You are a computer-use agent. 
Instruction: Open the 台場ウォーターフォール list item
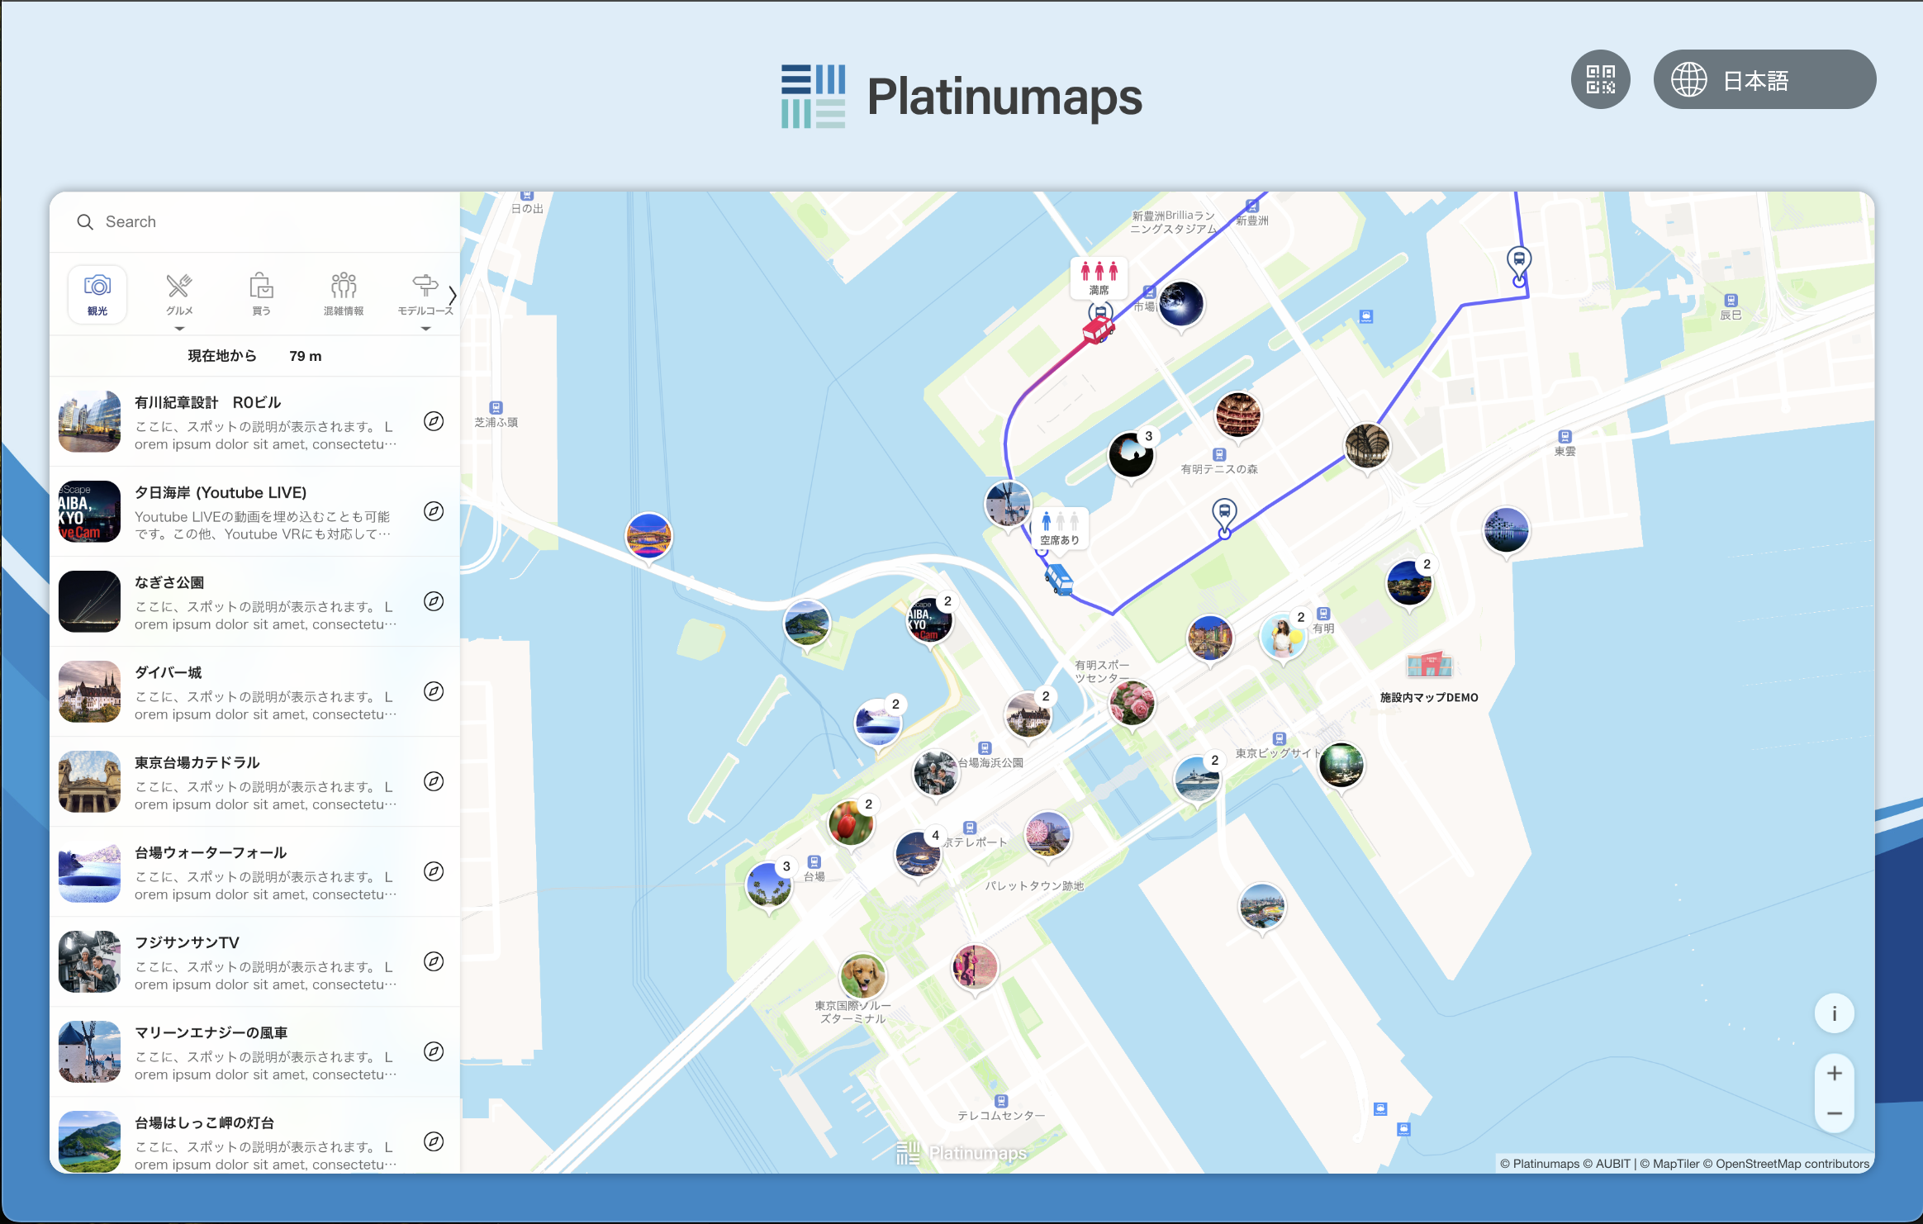click(248, 871)
